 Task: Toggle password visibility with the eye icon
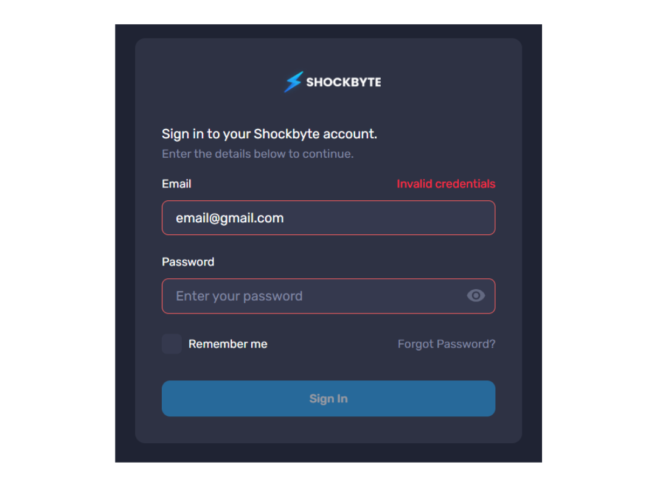click(x=476, y=296)
